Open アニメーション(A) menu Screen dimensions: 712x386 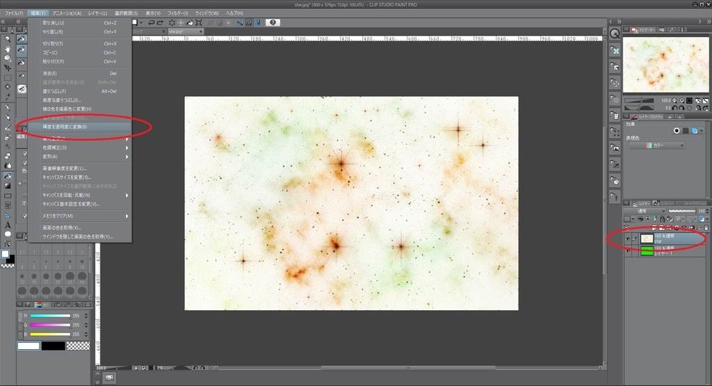[x=67, y=13]
